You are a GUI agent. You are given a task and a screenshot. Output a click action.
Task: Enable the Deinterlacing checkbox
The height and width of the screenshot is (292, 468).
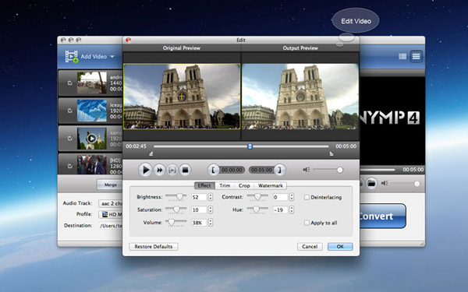tap(307, 197)
